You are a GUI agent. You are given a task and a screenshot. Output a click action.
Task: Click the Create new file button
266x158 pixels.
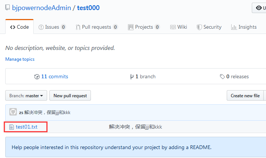(x=245, y=96)
